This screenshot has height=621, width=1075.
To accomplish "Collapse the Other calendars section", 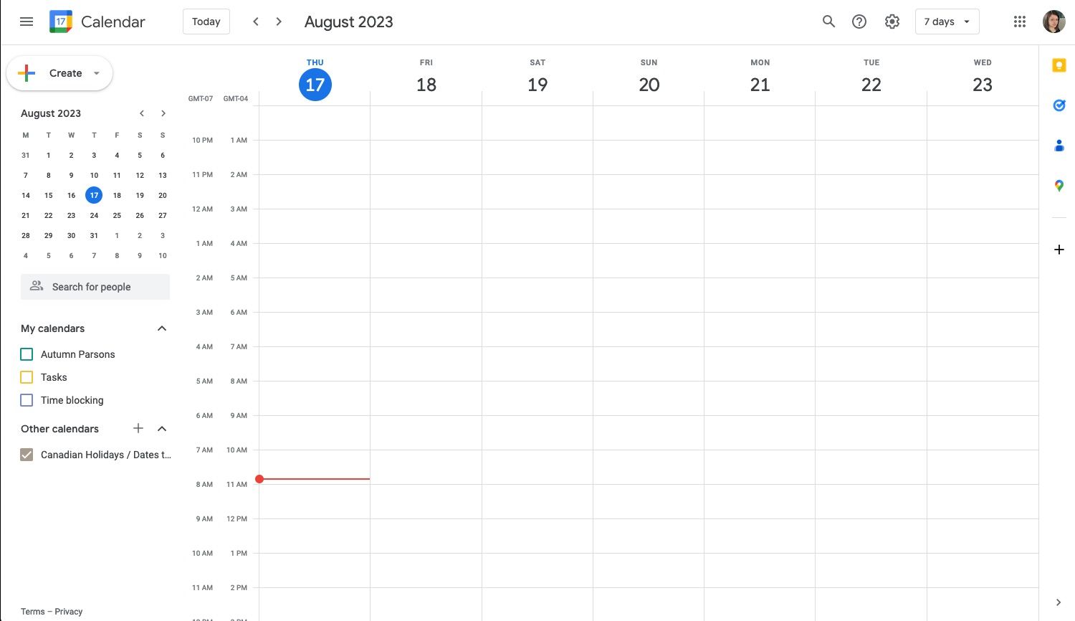I will coord(162,428).
